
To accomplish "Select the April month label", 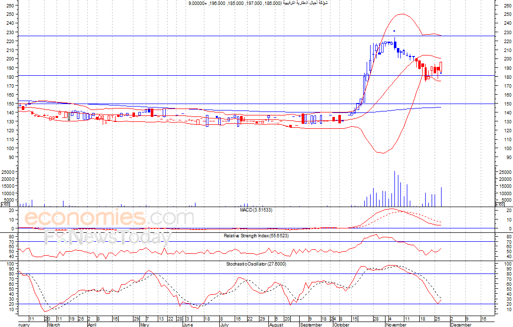I will click(92, 325).
